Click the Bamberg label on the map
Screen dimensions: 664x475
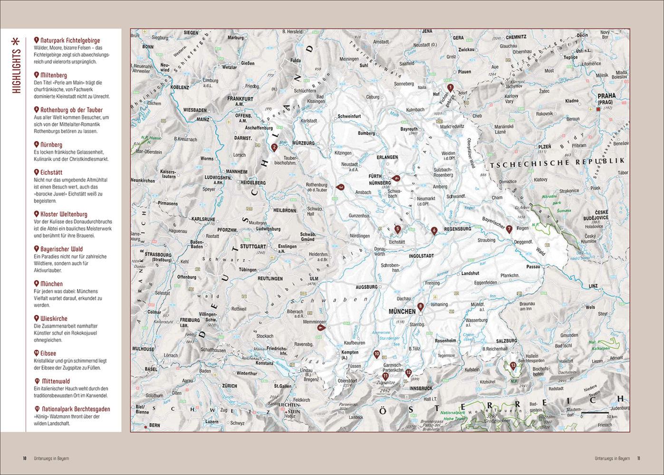tap(366, 133)
